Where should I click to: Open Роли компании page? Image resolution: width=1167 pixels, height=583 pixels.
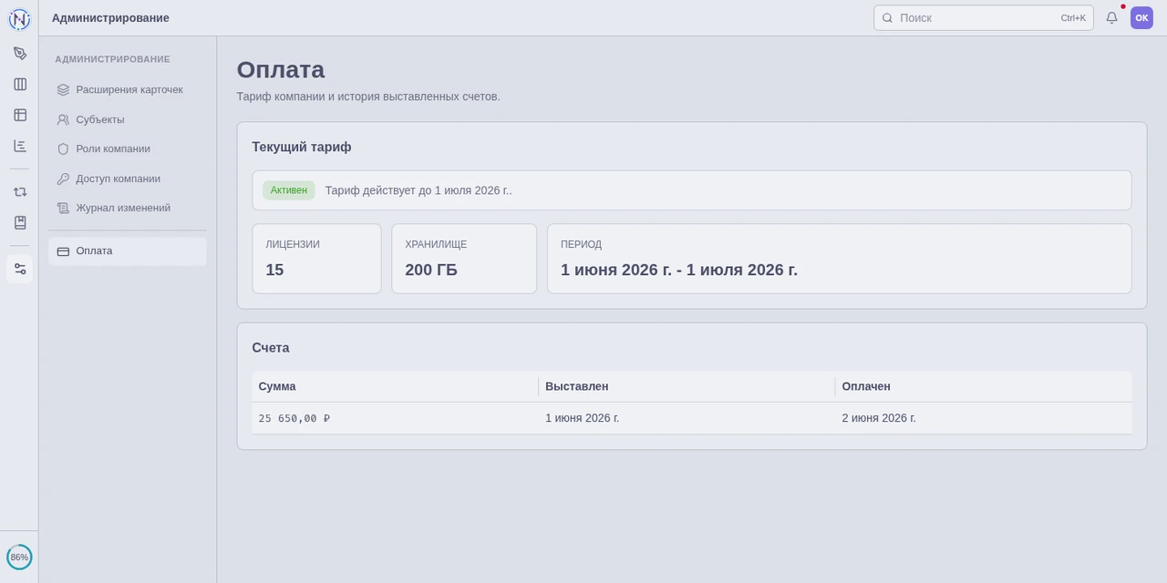tap(128, 148)
